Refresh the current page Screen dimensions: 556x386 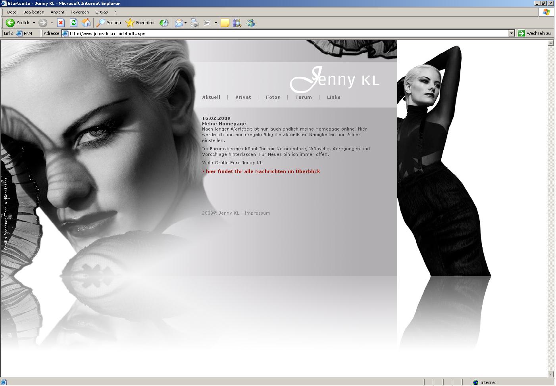[x=73, y=23]
